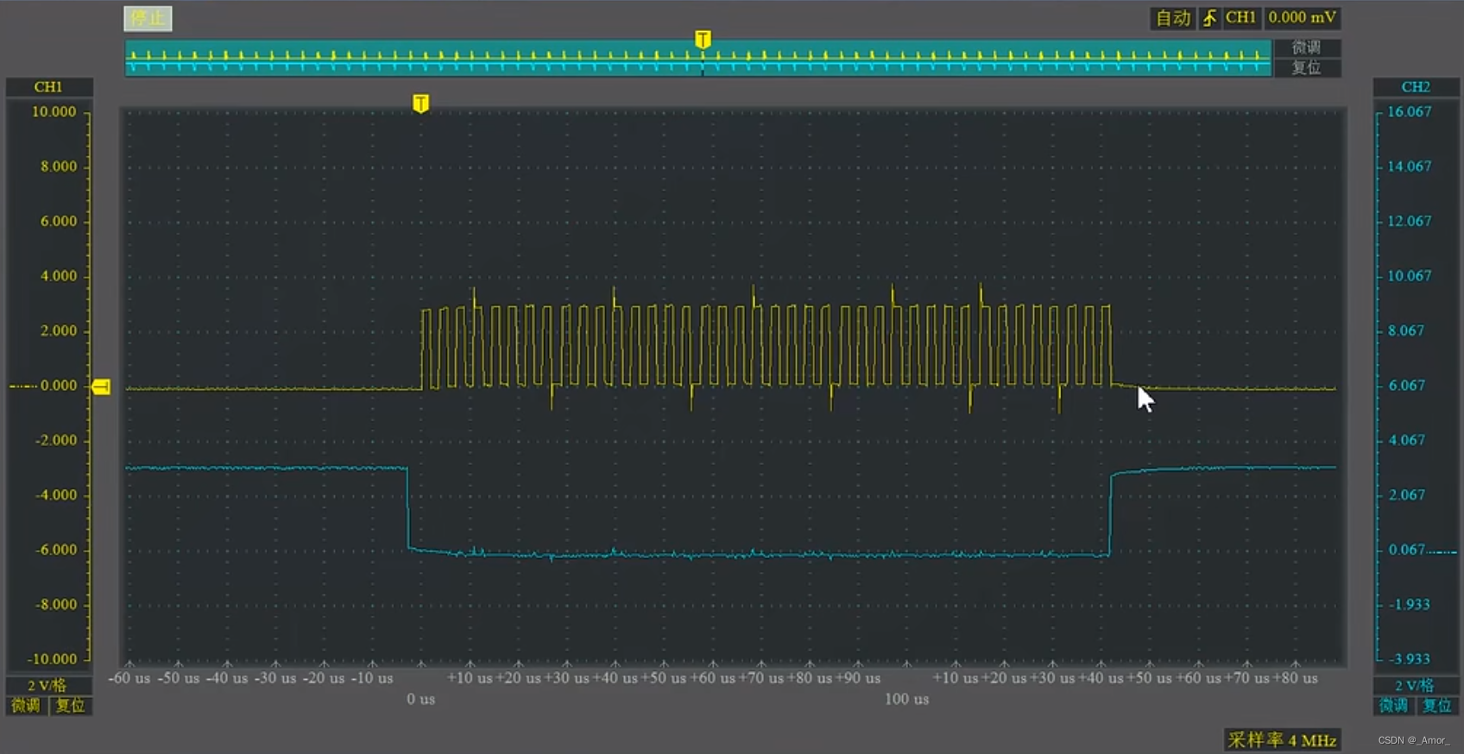1464x754 pixels.
Task: Click the -60 us time axis label
Action: click(x=129, y=678)
